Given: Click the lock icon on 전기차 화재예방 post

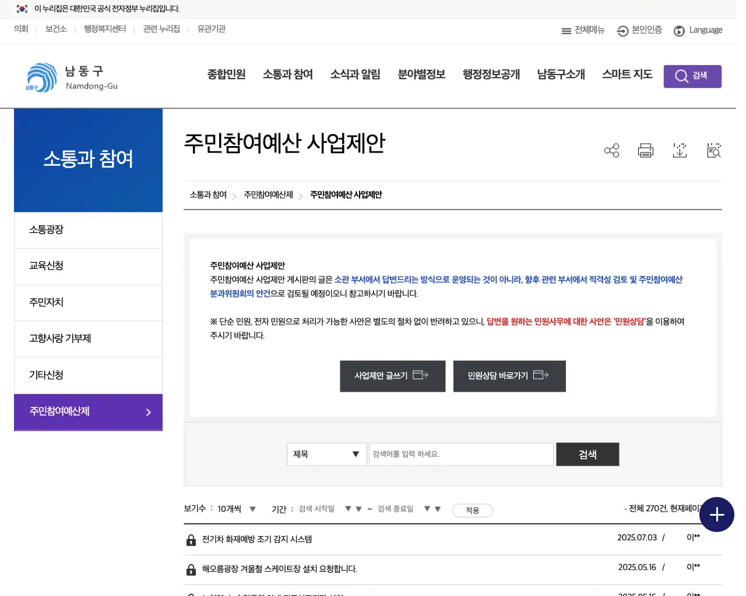Looking at the screenshot, I should 191,540.
